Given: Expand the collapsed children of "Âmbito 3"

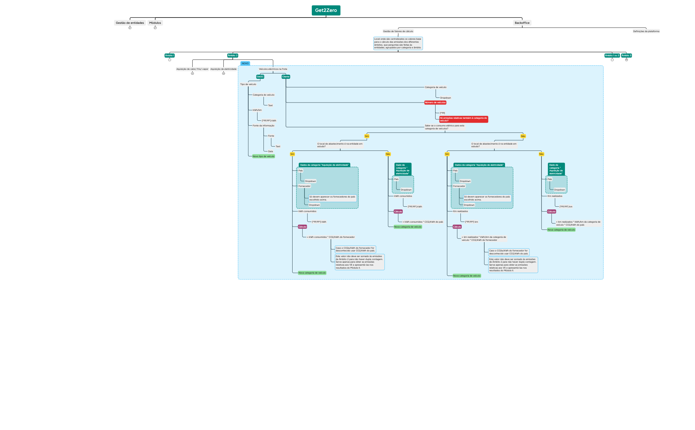Looking at the screenshot, I should [x=626, y=60].
